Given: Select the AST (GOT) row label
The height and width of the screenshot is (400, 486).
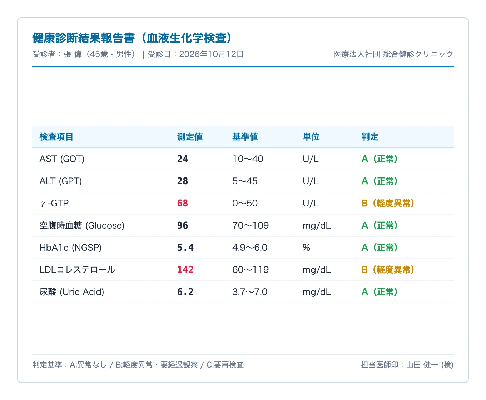Looking at the screenshot, I should (62, 159).
